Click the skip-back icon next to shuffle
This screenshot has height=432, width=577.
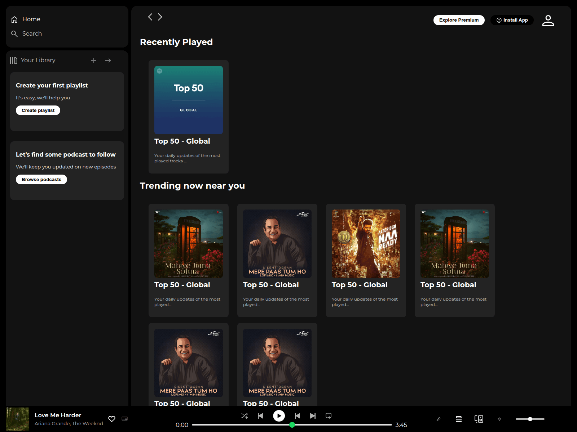(260, 416)
